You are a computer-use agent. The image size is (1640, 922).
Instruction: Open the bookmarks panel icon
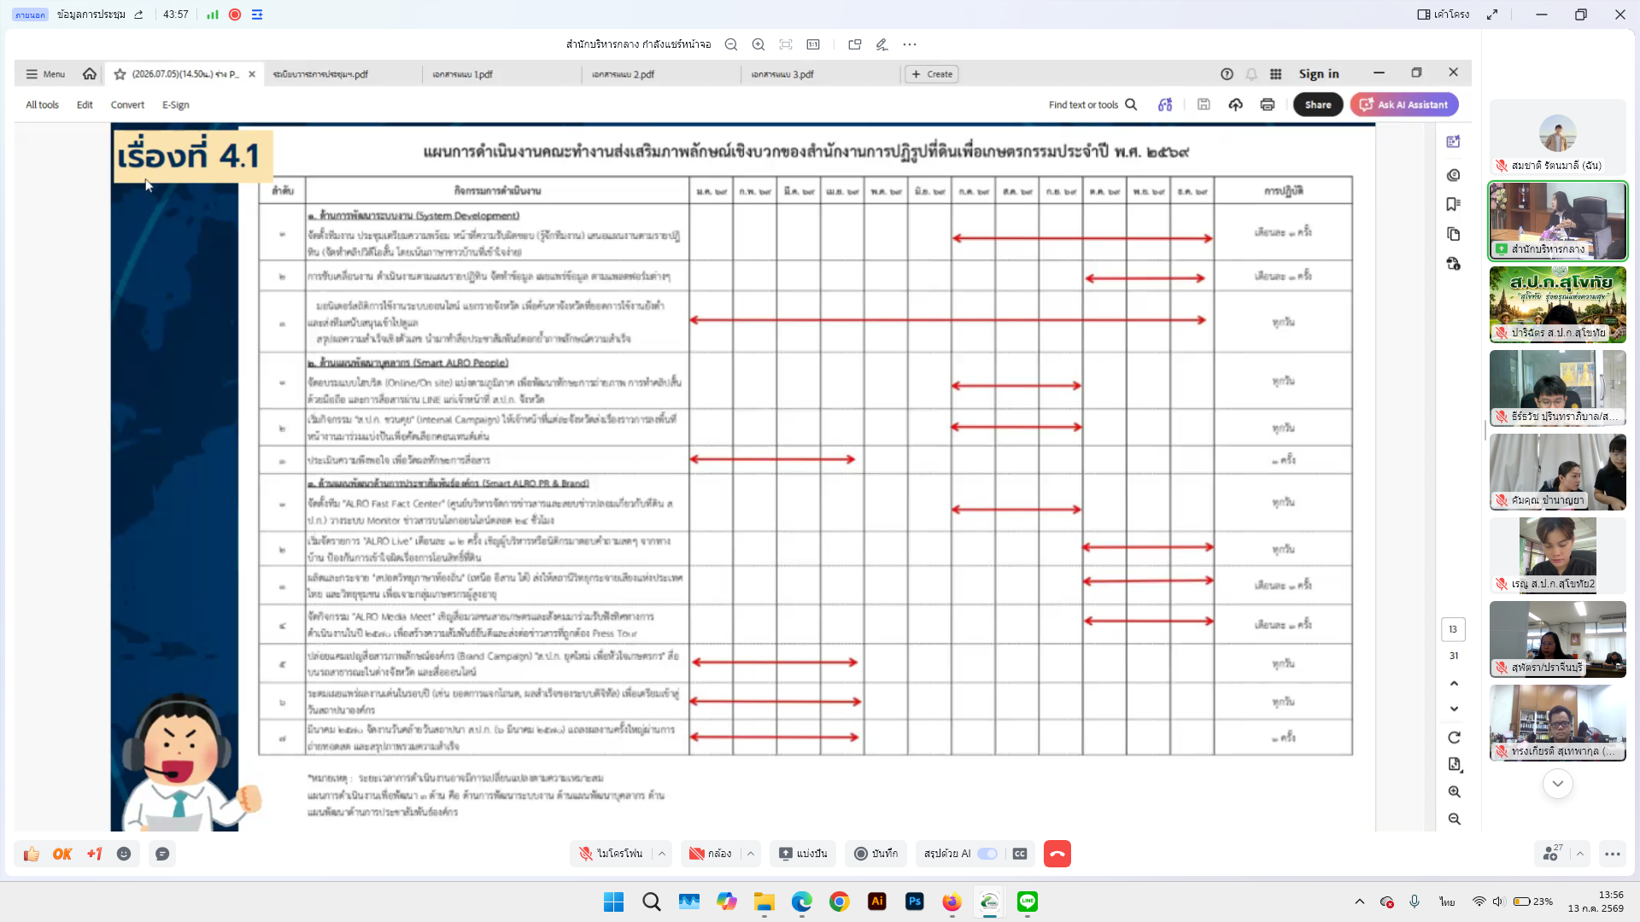(1453, 204)
